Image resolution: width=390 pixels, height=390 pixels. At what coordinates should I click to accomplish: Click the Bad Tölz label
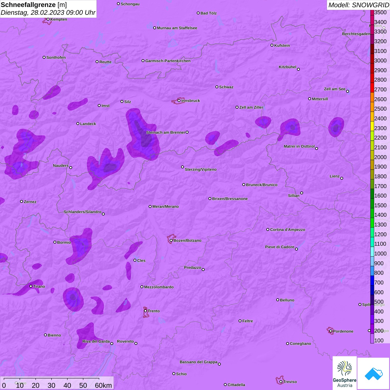(x=208, y=13)
